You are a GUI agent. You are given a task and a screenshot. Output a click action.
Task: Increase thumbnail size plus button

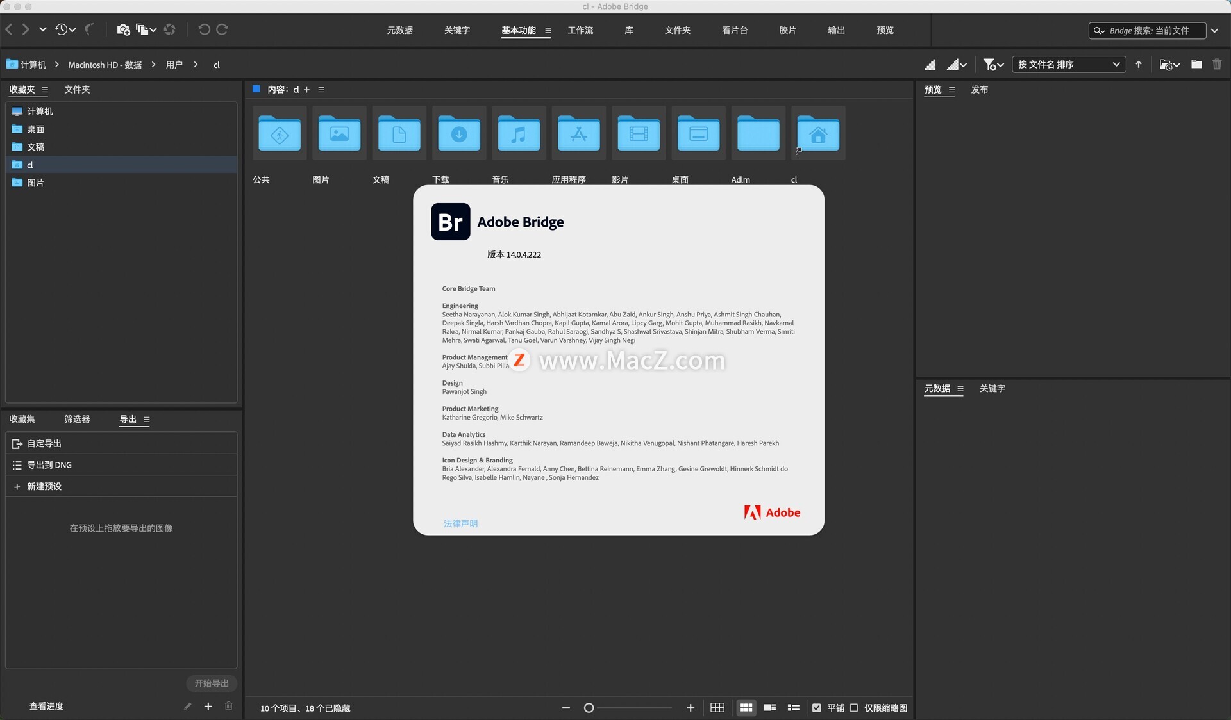[x=691, y=708]
